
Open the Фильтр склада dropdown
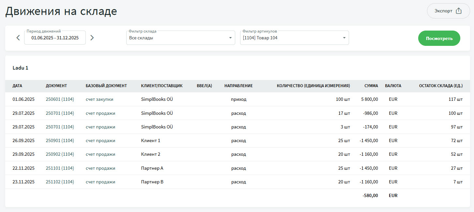click(180, 38)
